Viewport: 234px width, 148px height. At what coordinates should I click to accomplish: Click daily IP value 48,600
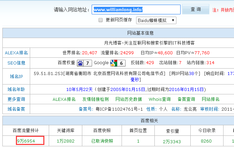point(165,53)
